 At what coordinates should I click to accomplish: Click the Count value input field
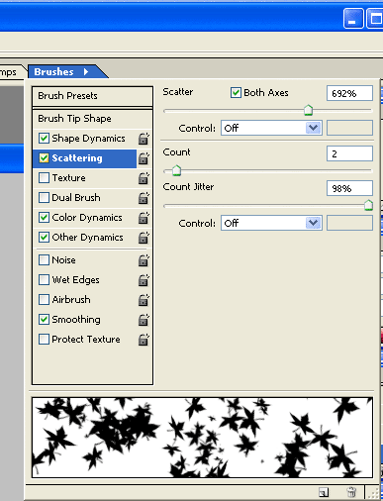pos(349,153)
